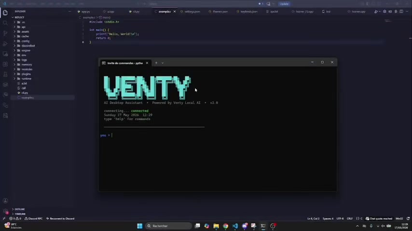Open the Manage gear in activity bar
The height and width of the screenshot is (231, 412).
coord(5,211)
